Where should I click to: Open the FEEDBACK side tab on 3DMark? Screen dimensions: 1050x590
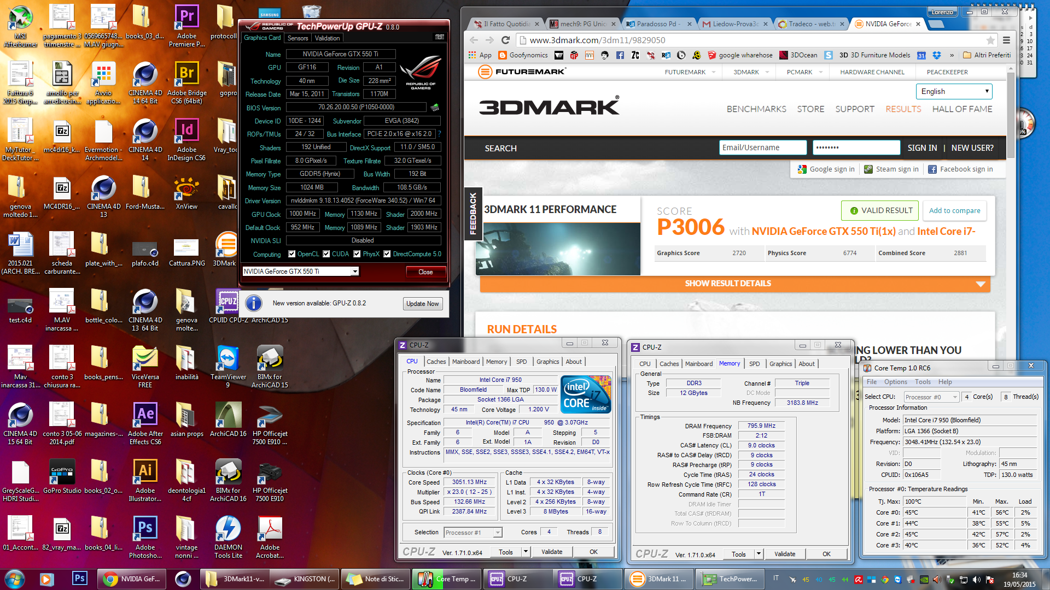coord(473,214)
